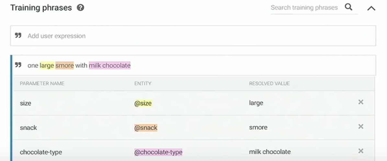Open the Training phrases help icon
The height and width of the screenshot is (161, 387).
click(80, 8)
